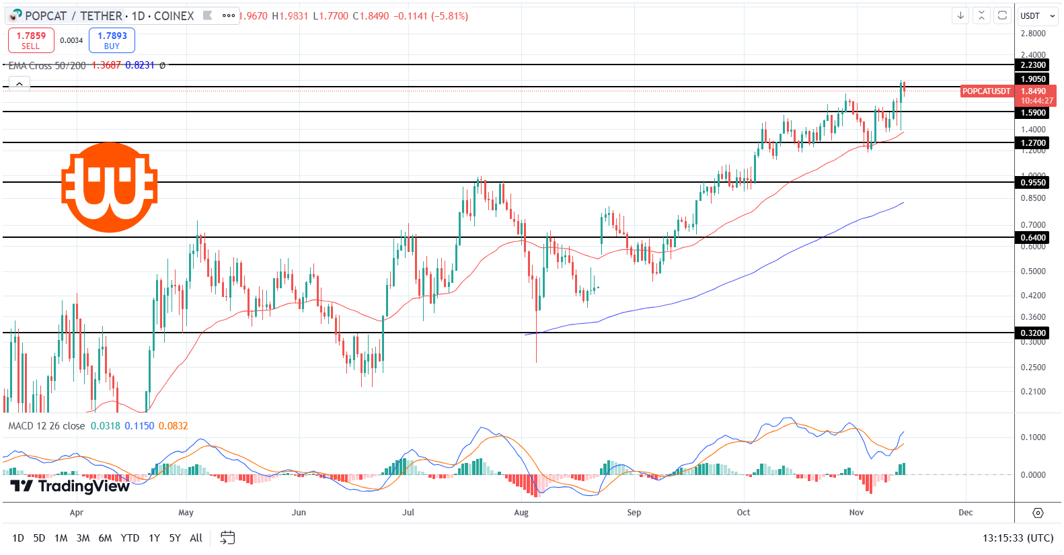1064x555 pixels.
Task: Select the 6M time range
Action: (105, 538)
